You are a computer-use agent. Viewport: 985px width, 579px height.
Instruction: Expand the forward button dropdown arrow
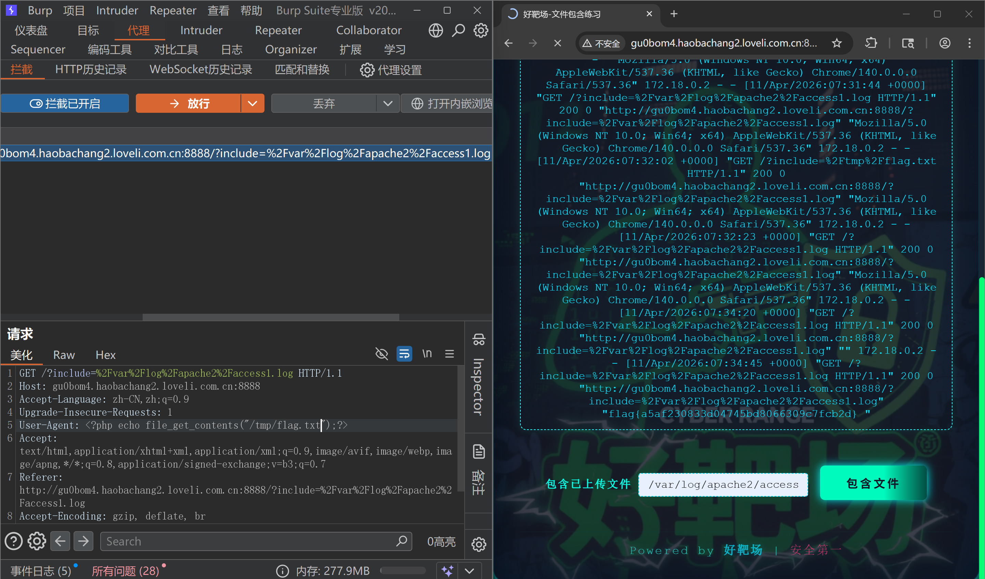pos(252,104)
